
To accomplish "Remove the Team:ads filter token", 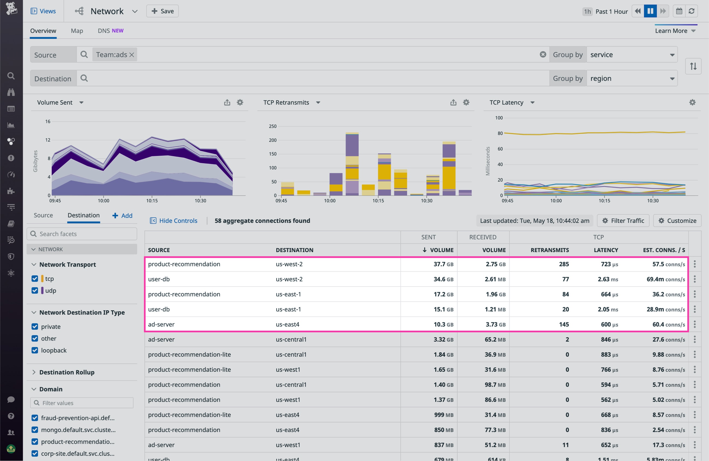I will pos(132,54).
